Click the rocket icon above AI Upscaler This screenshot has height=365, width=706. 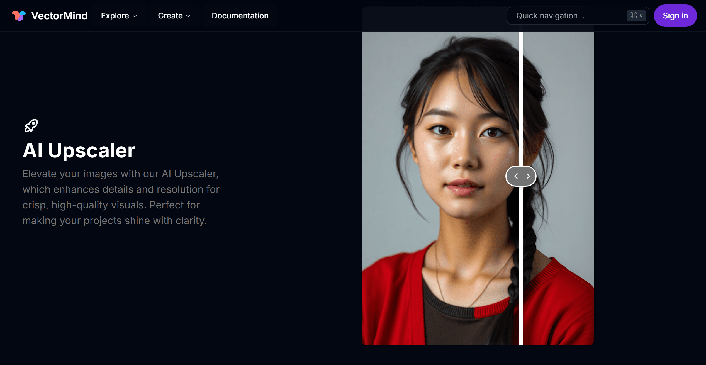(31, 126)
